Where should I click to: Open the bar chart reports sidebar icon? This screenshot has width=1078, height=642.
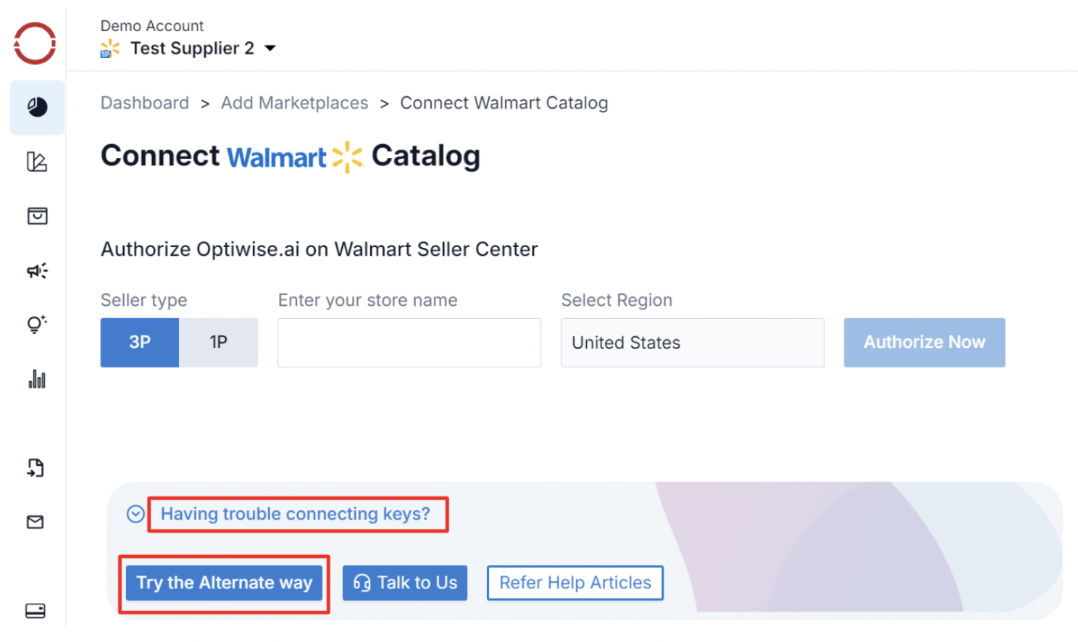tap(37, 379)
